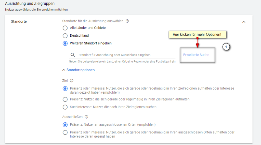
Task: Open the Erweiterte Suche link
Action: pyautogui.click(x=196, y=55)
